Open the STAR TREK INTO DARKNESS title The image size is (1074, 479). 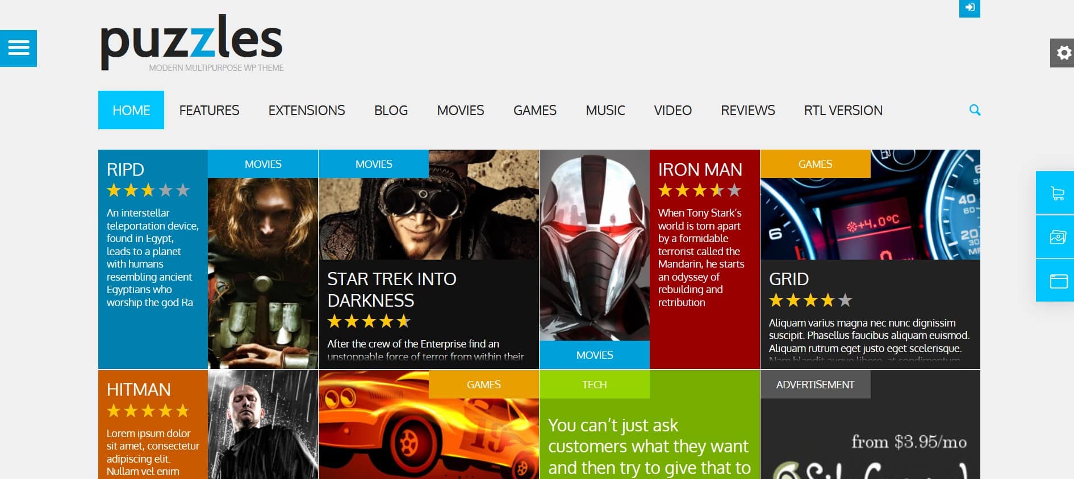point(392,290)
